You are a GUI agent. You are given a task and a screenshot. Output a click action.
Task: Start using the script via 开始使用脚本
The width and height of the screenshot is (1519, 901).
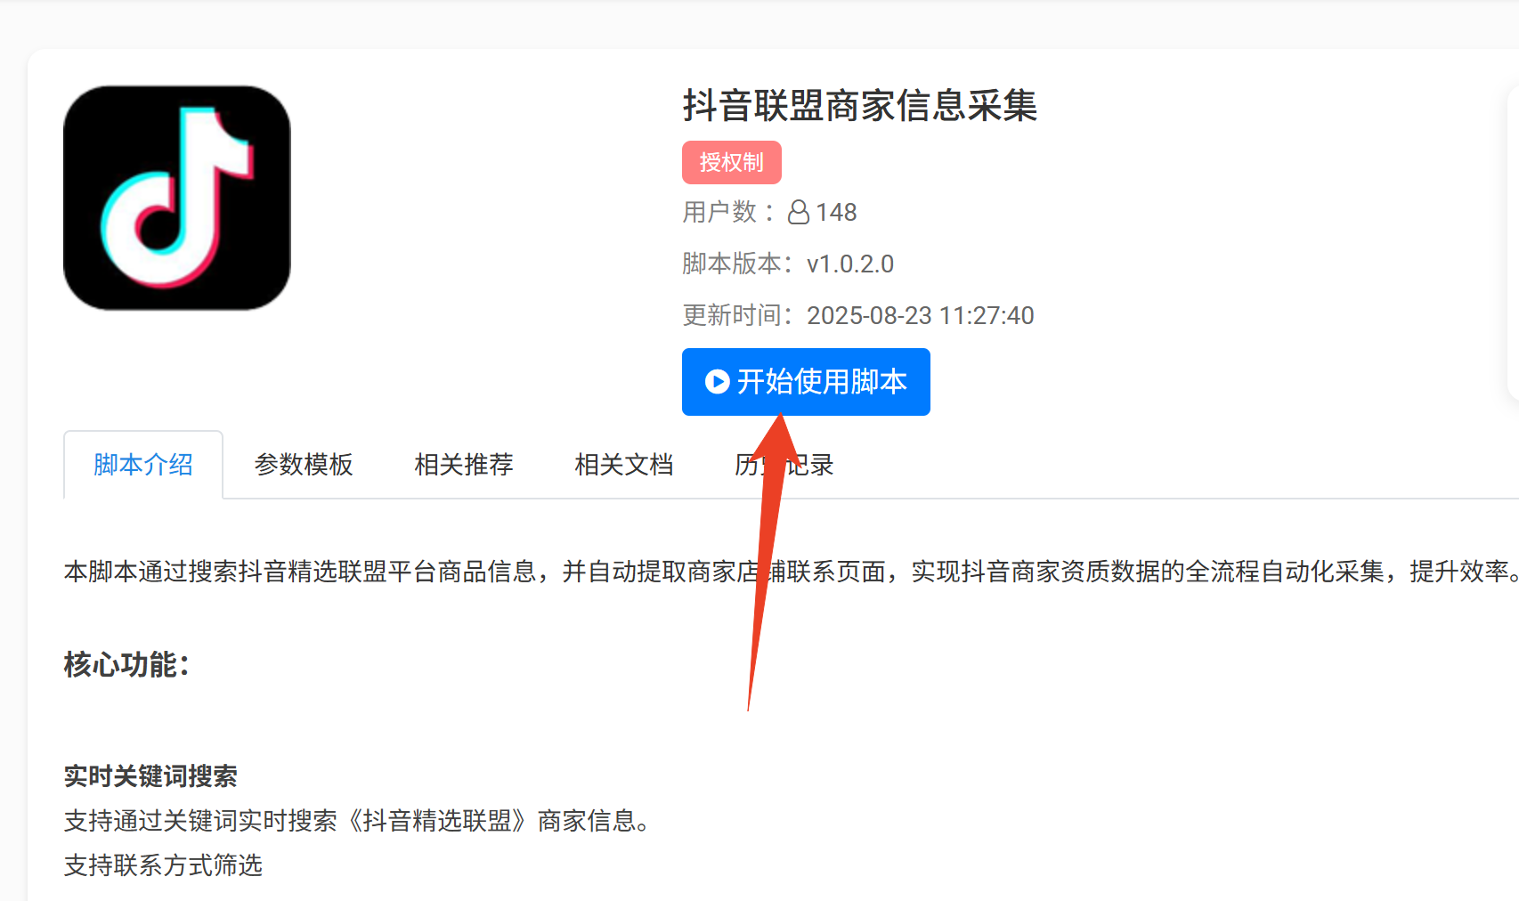tap(806, 382)
